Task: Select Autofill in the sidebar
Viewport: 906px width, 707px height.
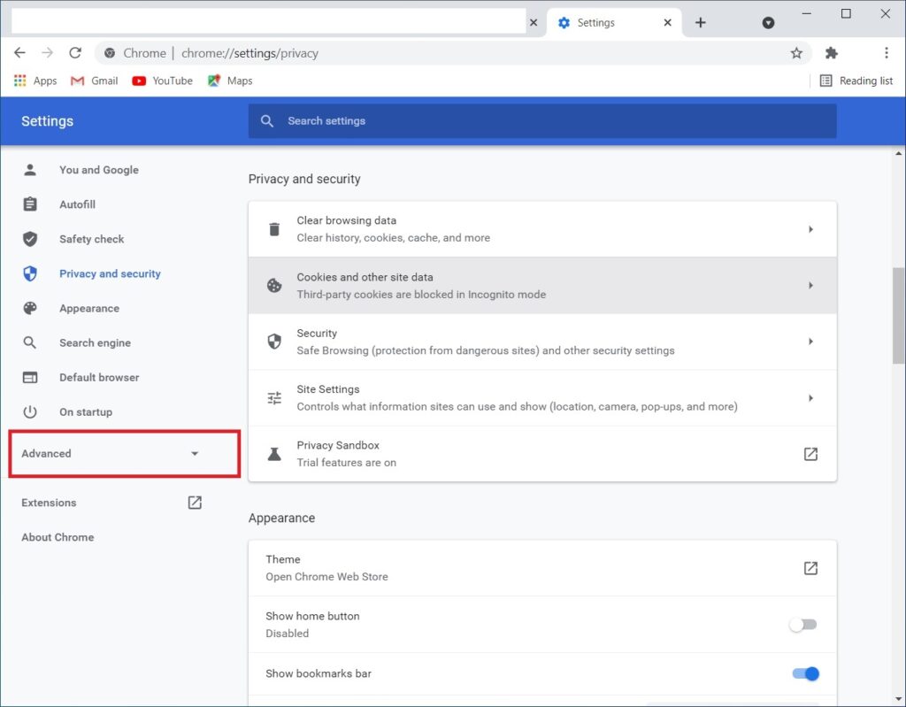Action: [77, 204]
